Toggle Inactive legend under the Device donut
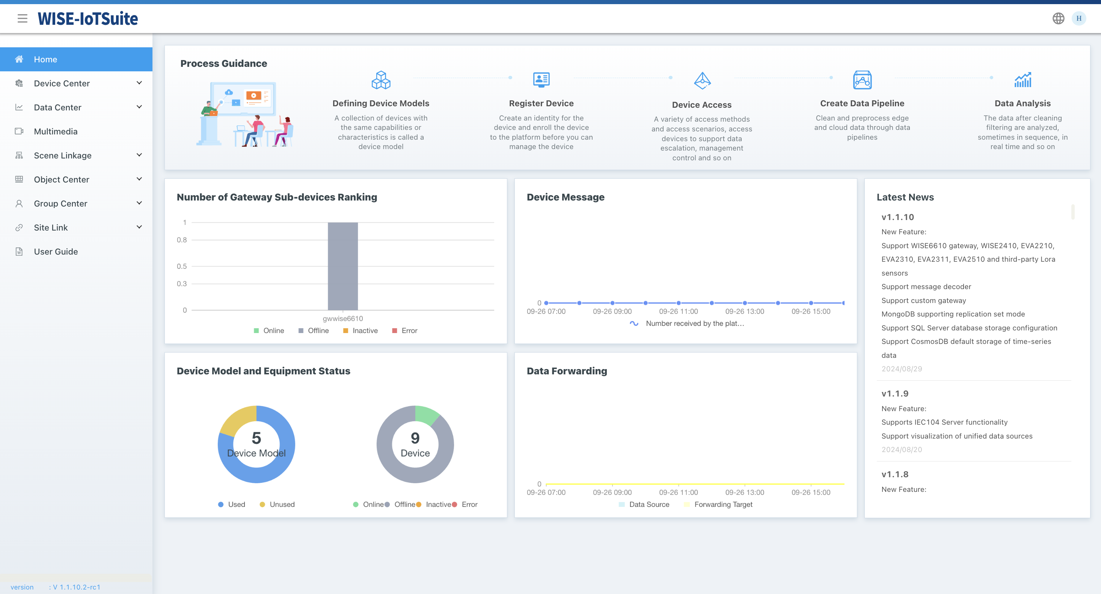Viewport: 1101px width, 594px height. (433, 504)
